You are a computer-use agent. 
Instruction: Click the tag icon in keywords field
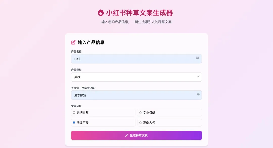pyautogui.click(x=198, y=94)
